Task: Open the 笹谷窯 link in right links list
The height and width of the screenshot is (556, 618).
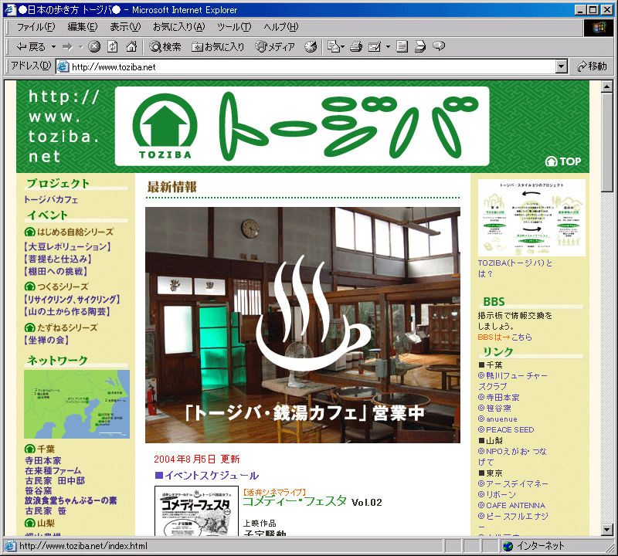Action: point(494,409)
